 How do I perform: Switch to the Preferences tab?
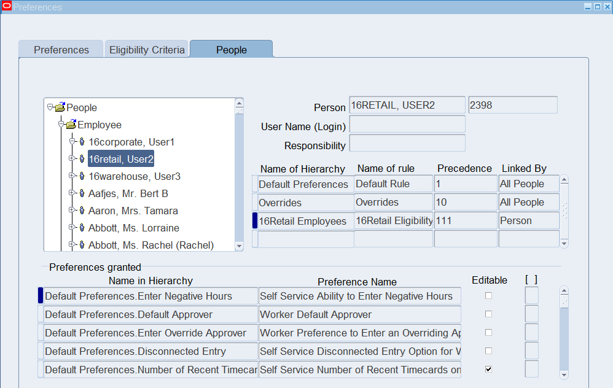pos(61,50)
